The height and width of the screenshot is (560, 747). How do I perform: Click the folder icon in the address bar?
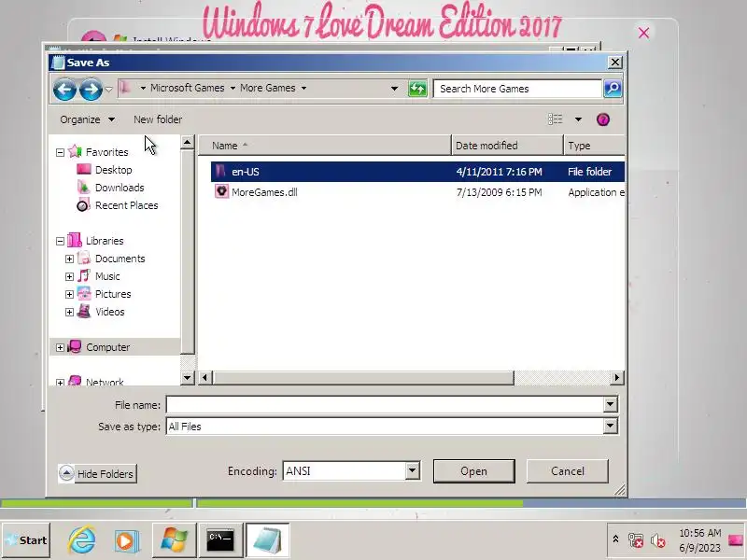click(x=125, y=88)
